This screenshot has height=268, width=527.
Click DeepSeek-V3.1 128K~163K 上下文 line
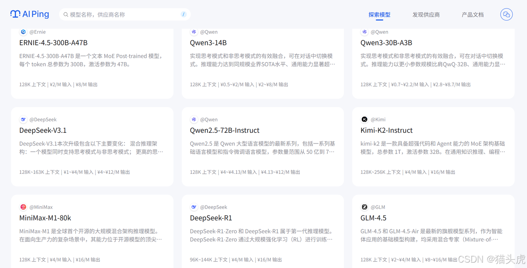[x=40, y=172]
